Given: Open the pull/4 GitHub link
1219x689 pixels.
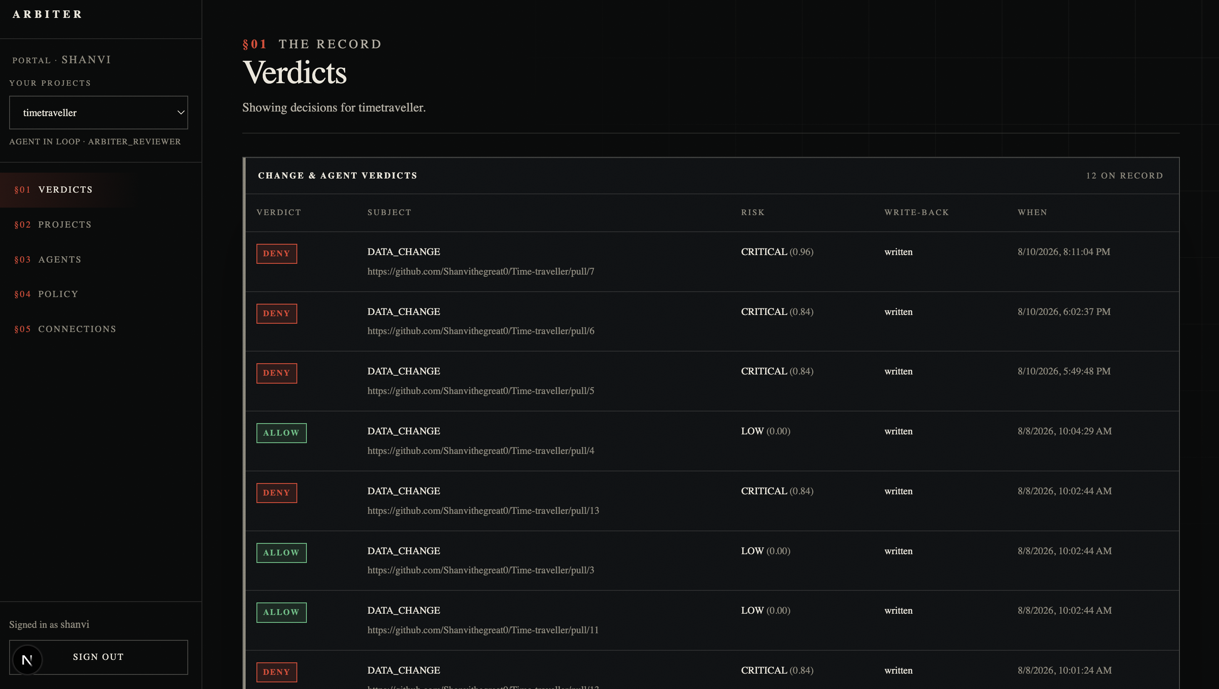Looking at the screenshot, I should 480,451.
